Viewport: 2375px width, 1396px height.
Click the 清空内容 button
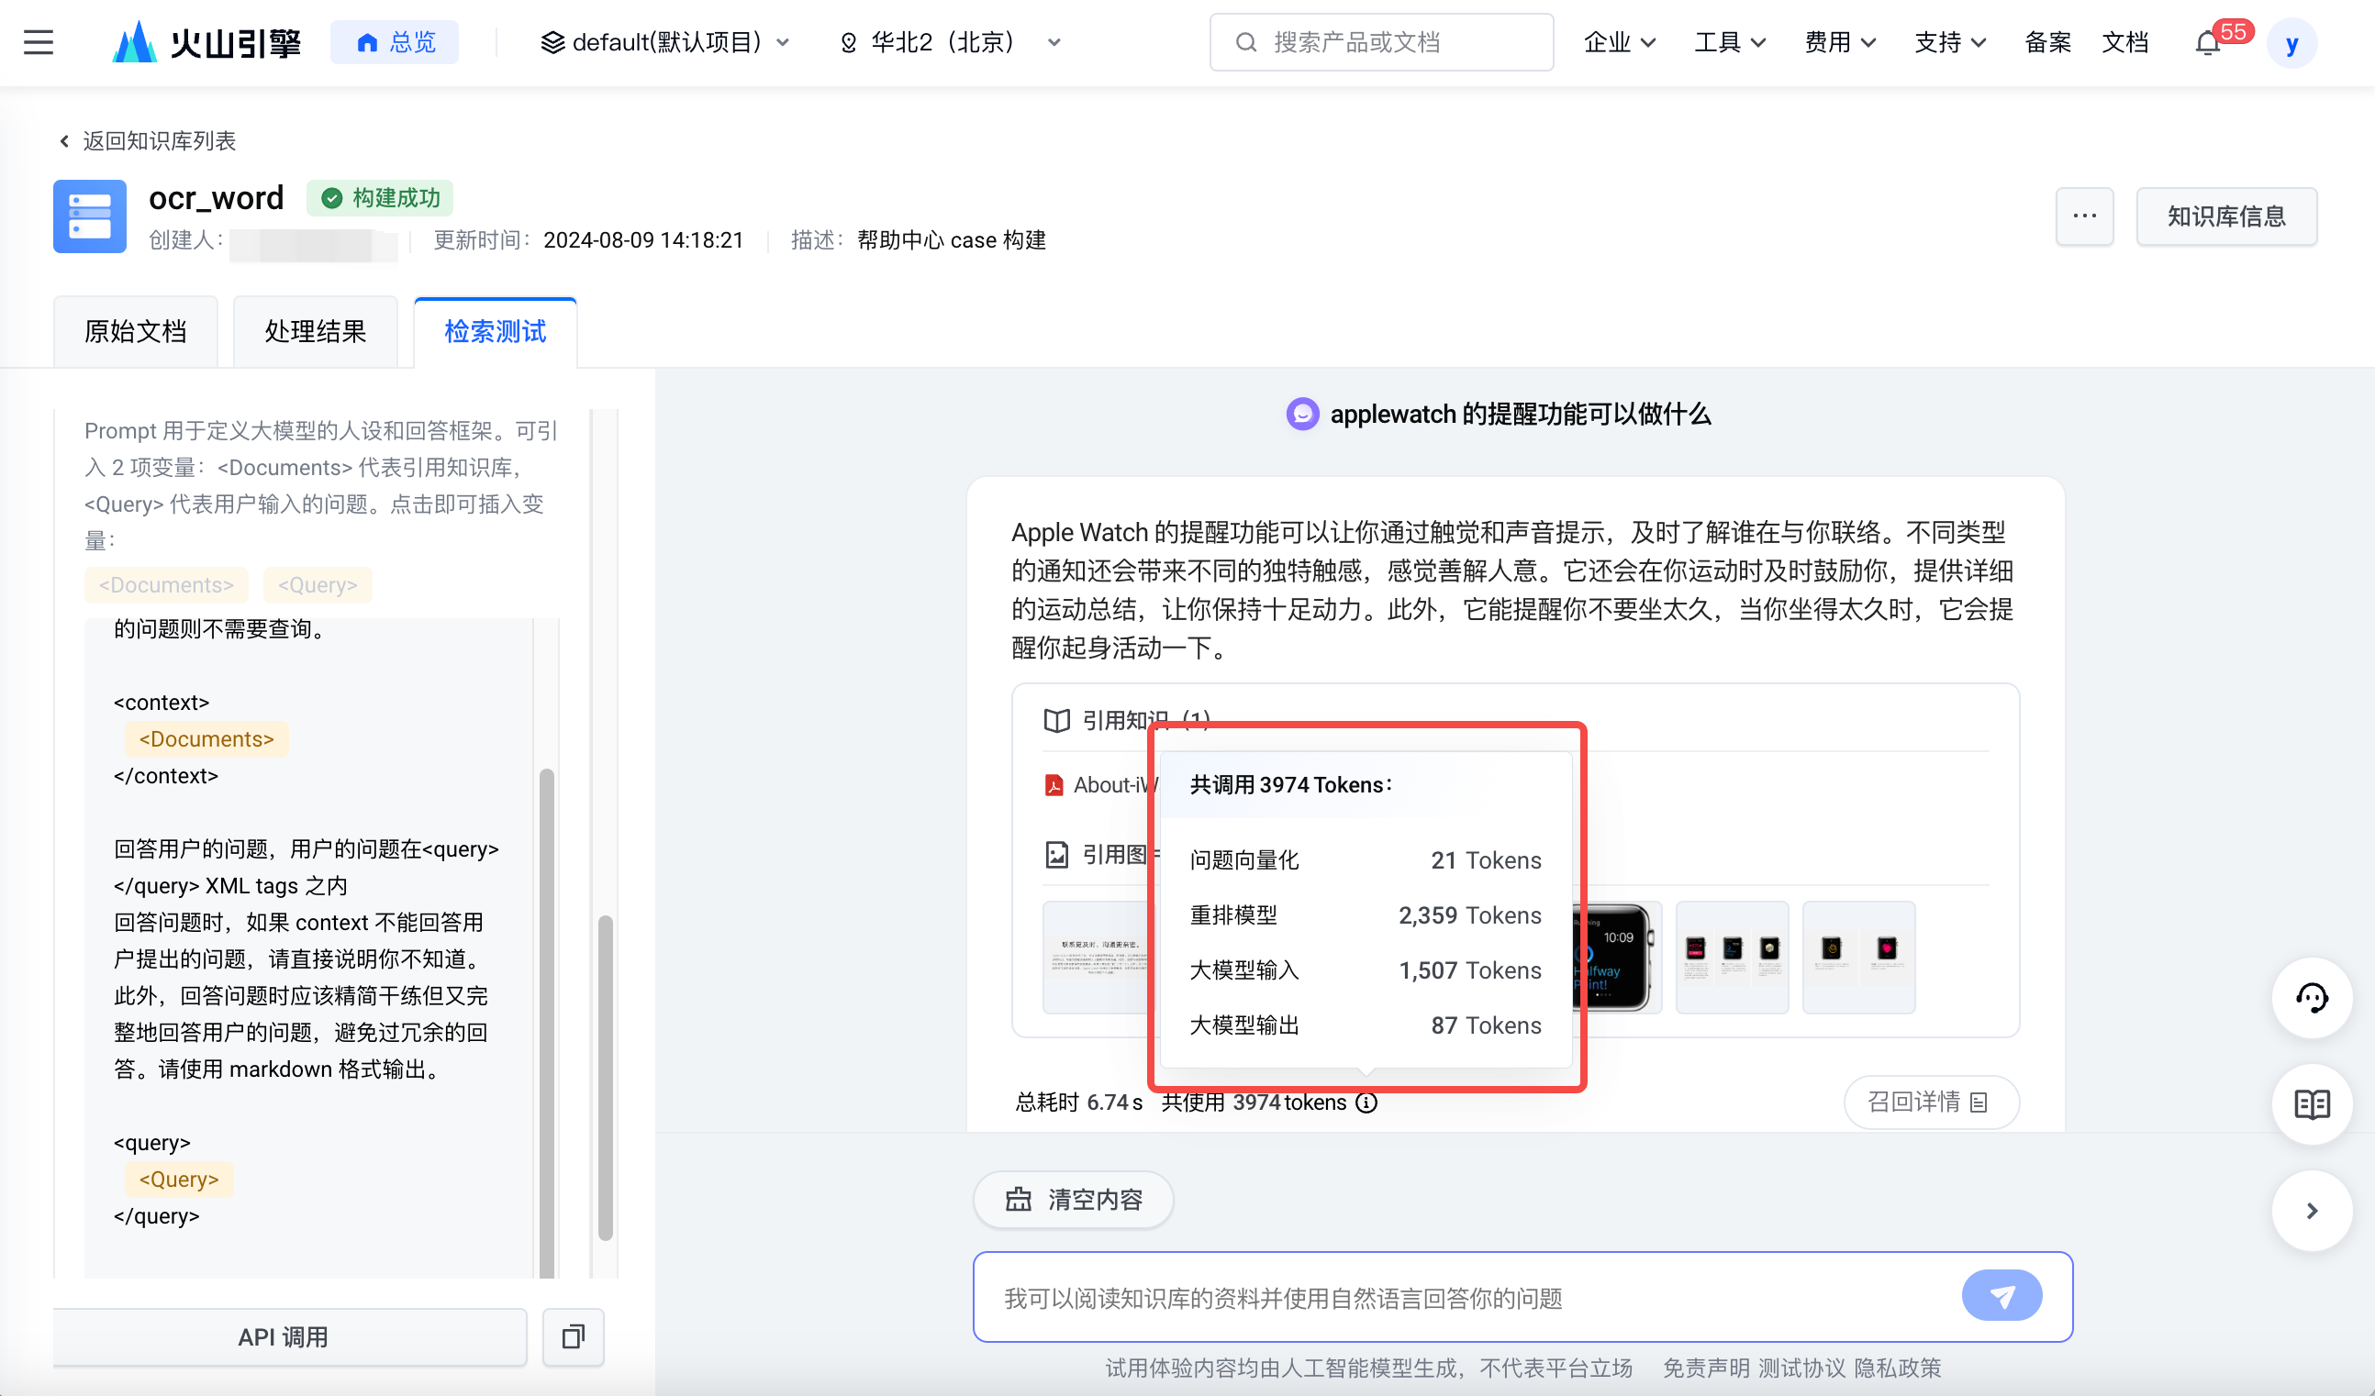(x=1074, y=1200)
